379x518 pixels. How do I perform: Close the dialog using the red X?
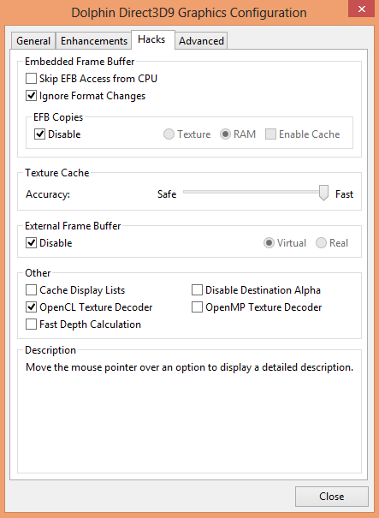click(x=362, y=9)
